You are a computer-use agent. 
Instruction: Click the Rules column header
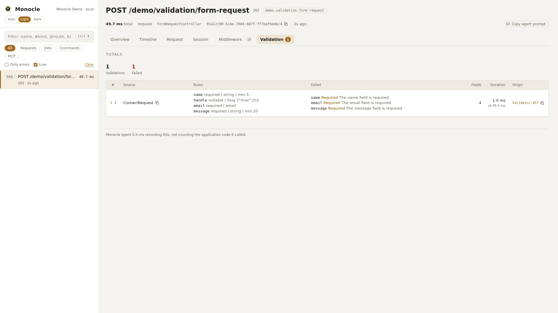tap(198, 85)
